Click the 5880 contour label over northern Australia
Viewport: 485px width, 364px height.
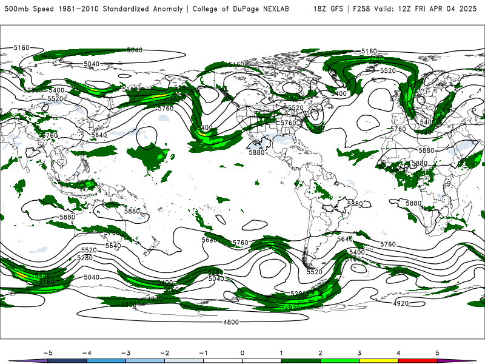click(132, 211)
